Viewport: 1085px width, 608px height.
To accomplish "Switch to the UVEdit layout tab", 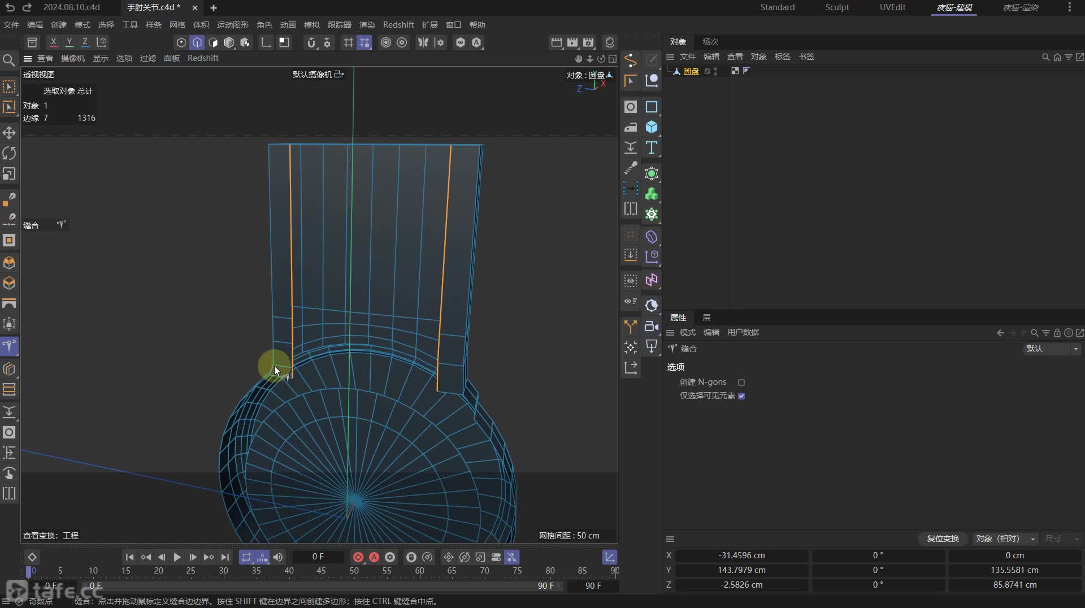I will click(x=892, y=7).
